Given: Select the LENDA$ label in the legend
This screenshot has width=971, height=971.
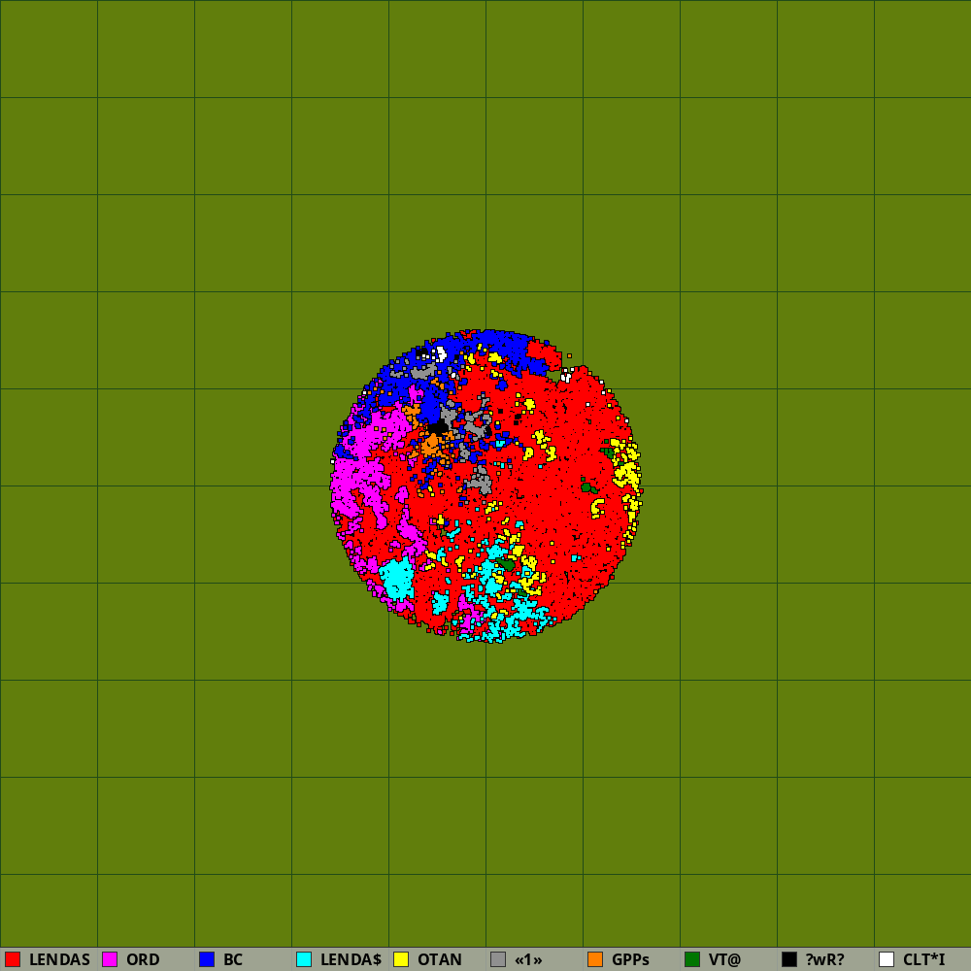Looking at the screenshot, I should (x=351, y=959).
